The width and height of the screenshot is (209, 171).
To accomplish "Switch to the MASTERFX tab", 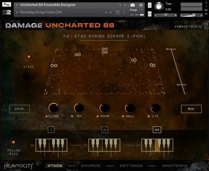I will tap(175, 166).
